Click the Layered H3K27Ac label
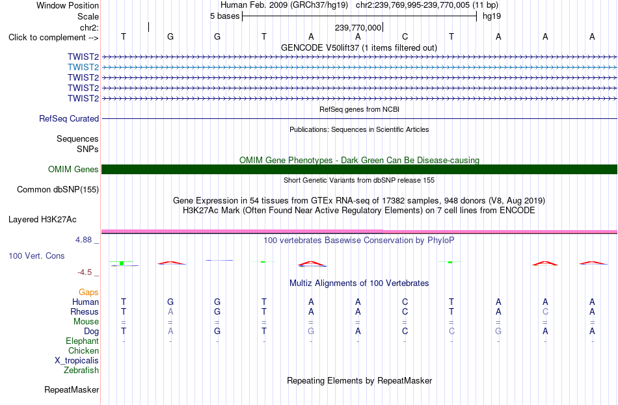 [x=42, y=220]
